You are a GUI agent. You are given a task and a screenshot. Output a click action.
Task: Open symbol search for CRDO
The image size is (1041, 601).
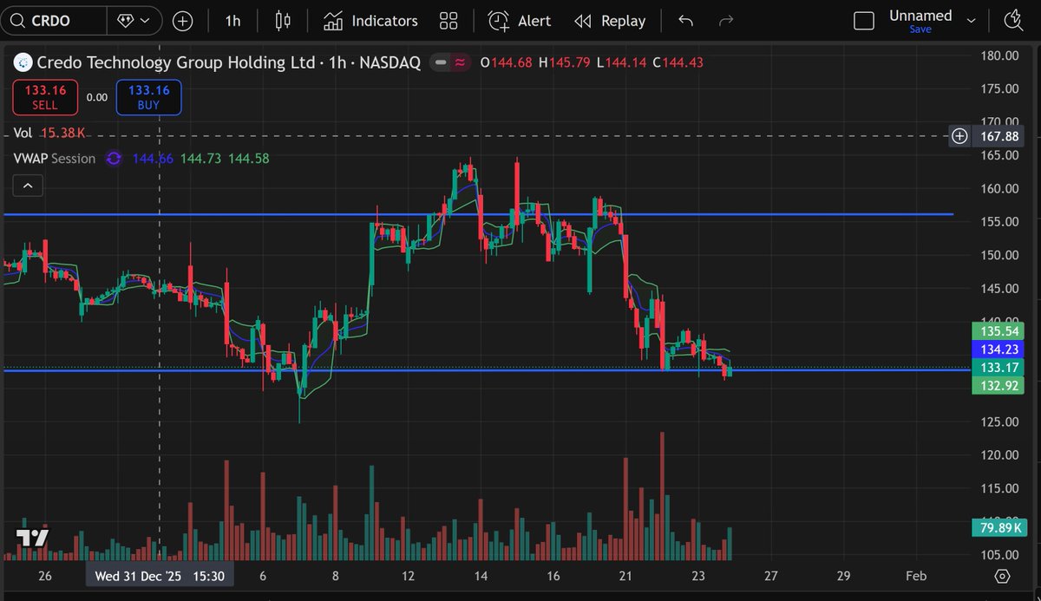pos(54,21)
